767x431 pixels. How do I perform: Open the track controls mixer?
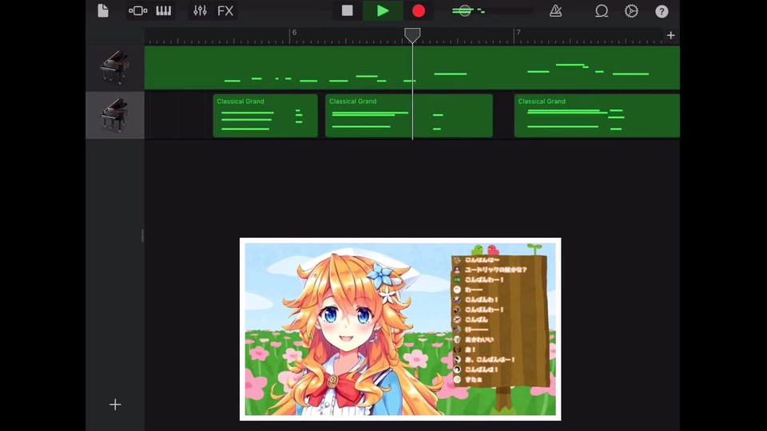click(x=200, y=10)
